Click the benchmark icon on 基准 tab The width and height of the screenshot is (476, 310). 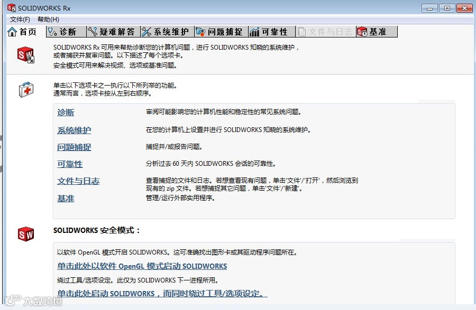362,32
